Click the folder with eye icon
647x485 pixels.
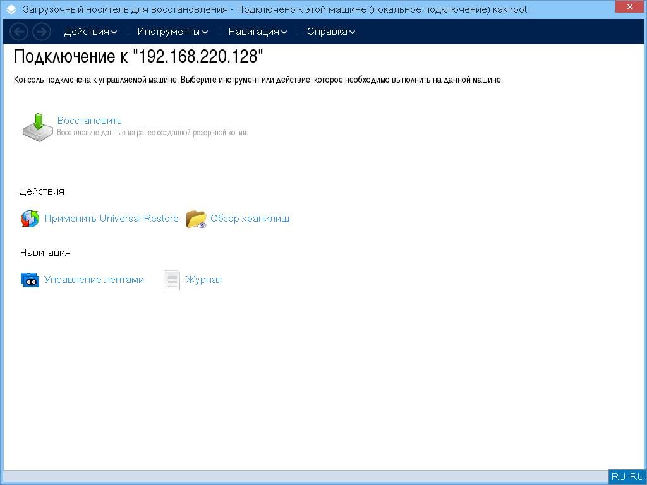pos(196,219)
